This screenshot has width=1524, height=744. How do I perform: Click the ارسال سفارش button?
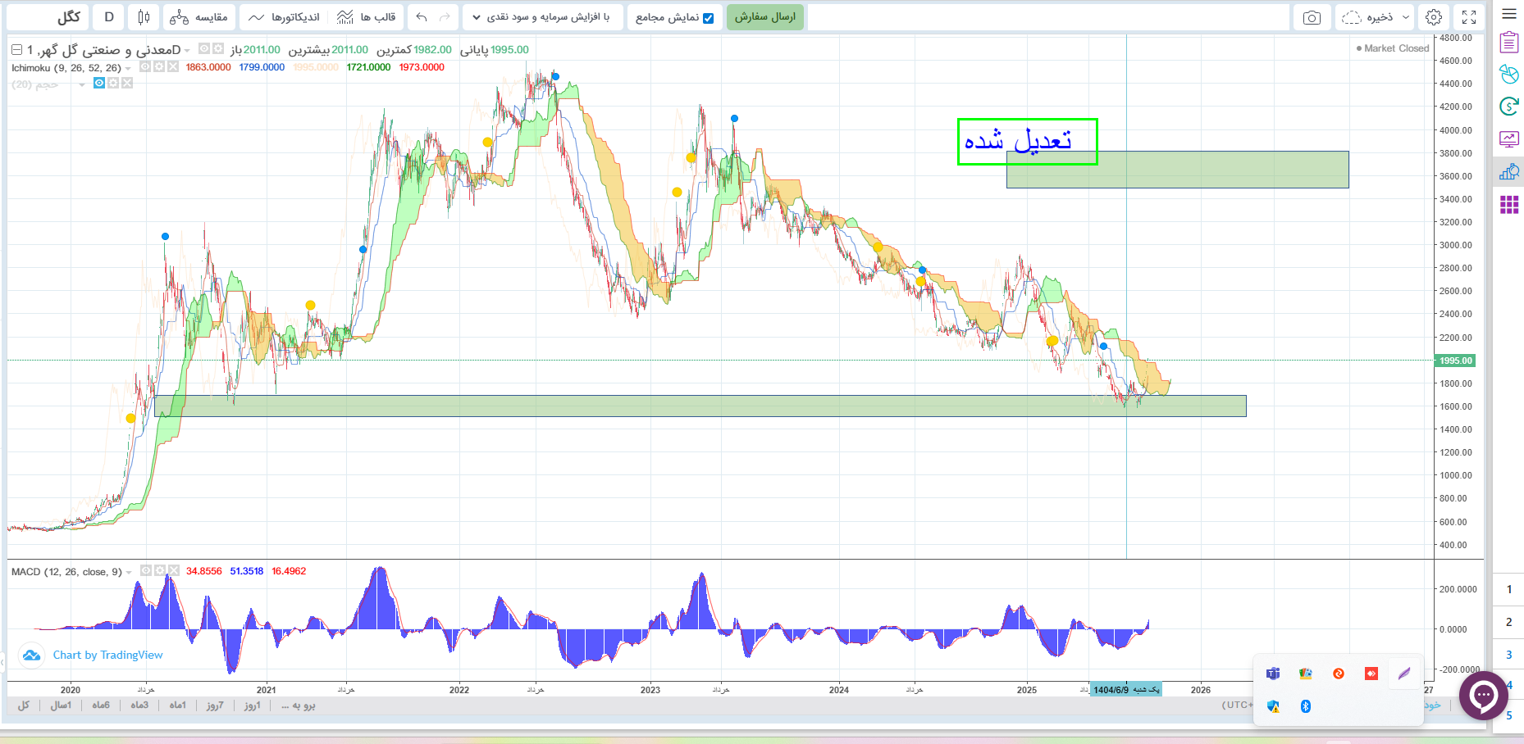click(x=764, y=17)
